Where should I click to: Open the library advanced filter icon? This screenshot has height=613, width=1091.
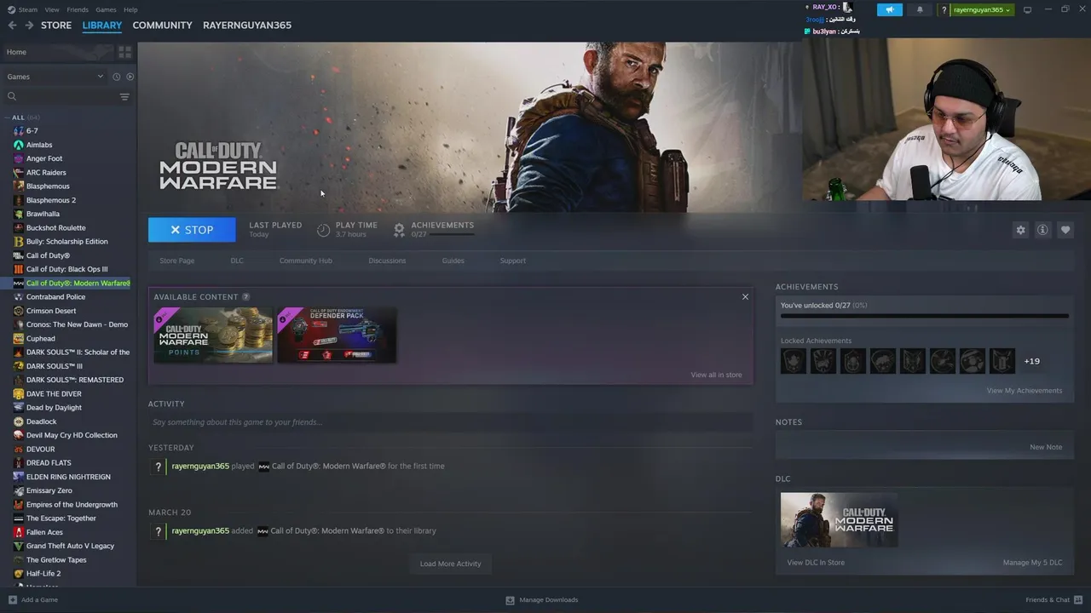124,96
